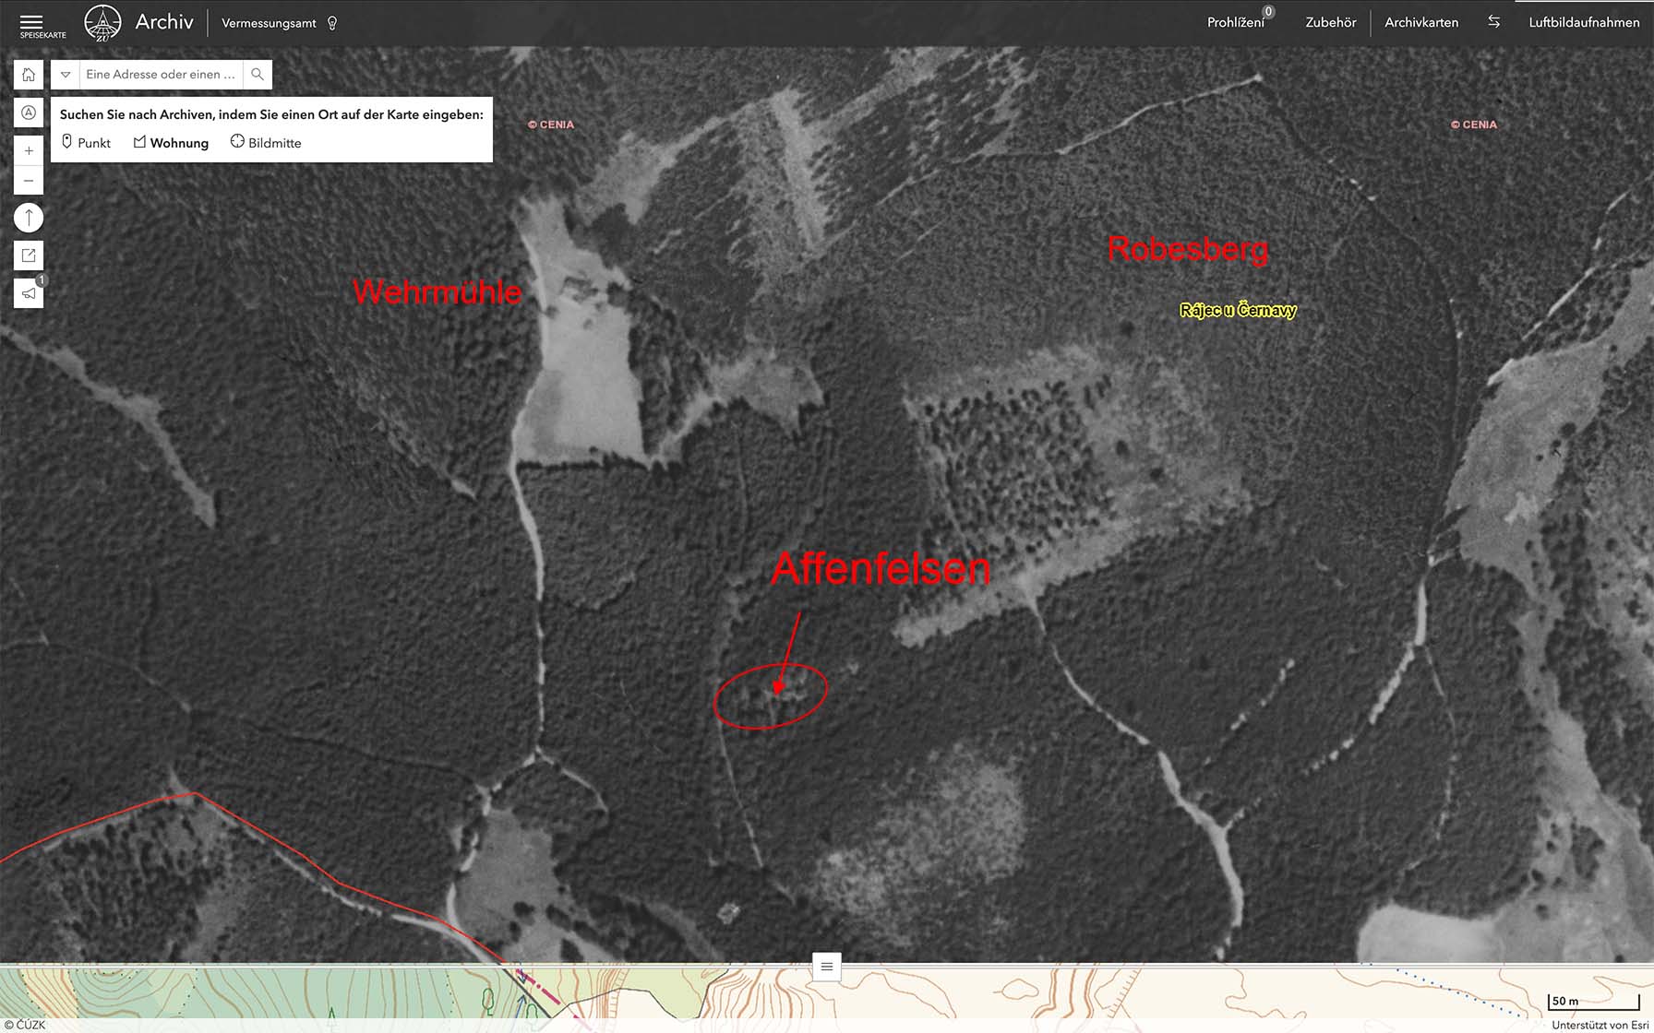Switch to the Luftbildaufnahmen tab
The height and width of the screenshot is (1033, 1654).
click(1584, 23)
